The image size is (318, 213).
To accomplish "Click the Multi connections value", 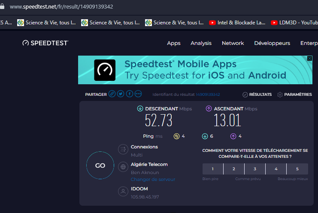I will click(137, 155).
